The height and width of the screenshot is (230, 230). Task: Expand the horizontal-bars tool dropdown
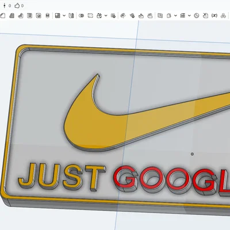point(189,16)
